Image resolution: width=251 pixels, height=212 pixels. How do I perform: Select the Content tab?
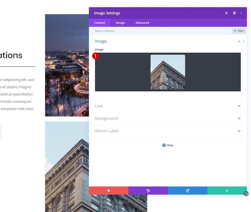tap(100, 23)
